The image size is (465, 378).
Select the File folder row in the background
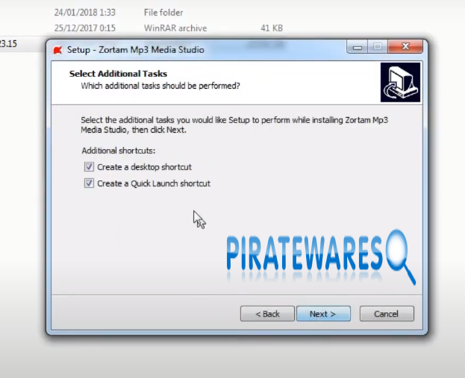(163, 13)
